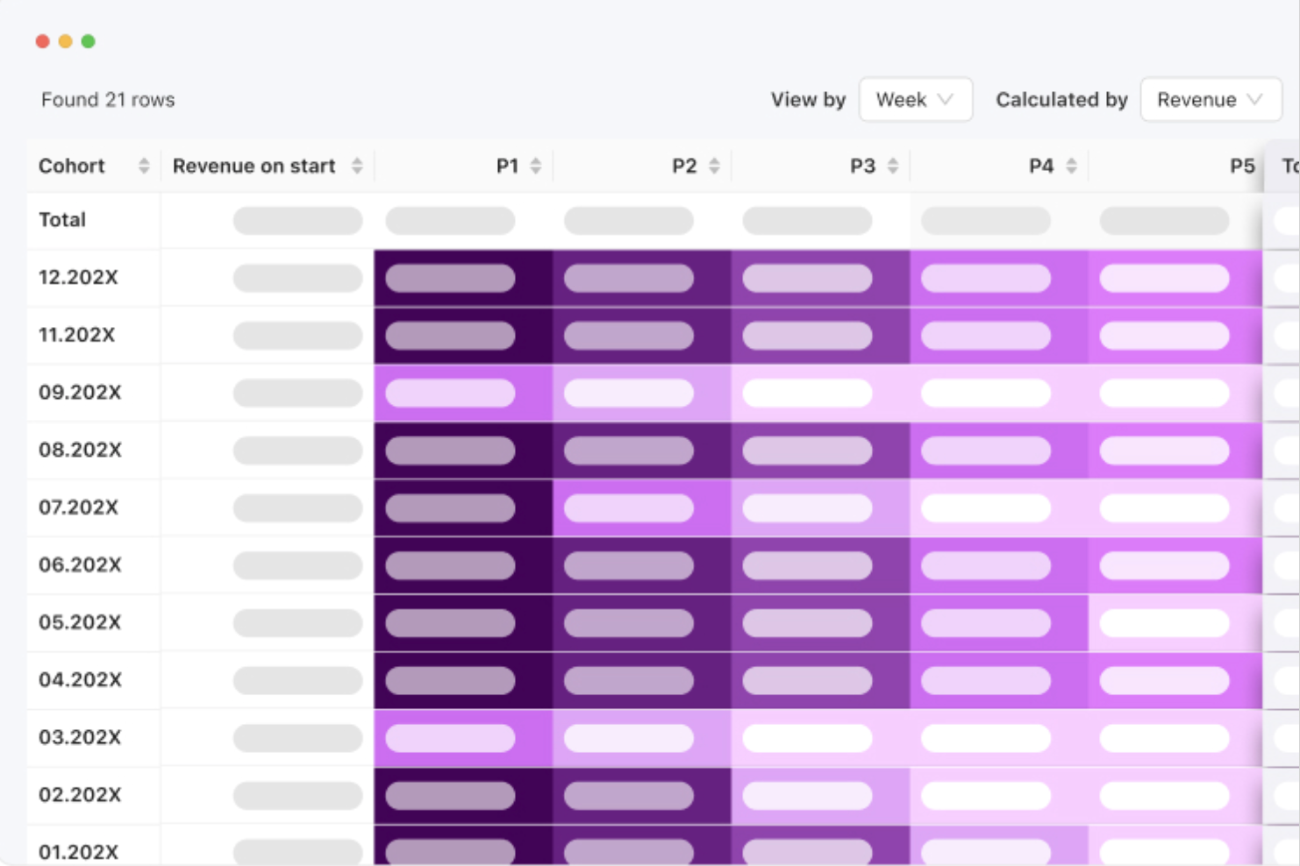Select the Total row
The width and height of the screenshot is (1300, 866).
coord(61,220)
